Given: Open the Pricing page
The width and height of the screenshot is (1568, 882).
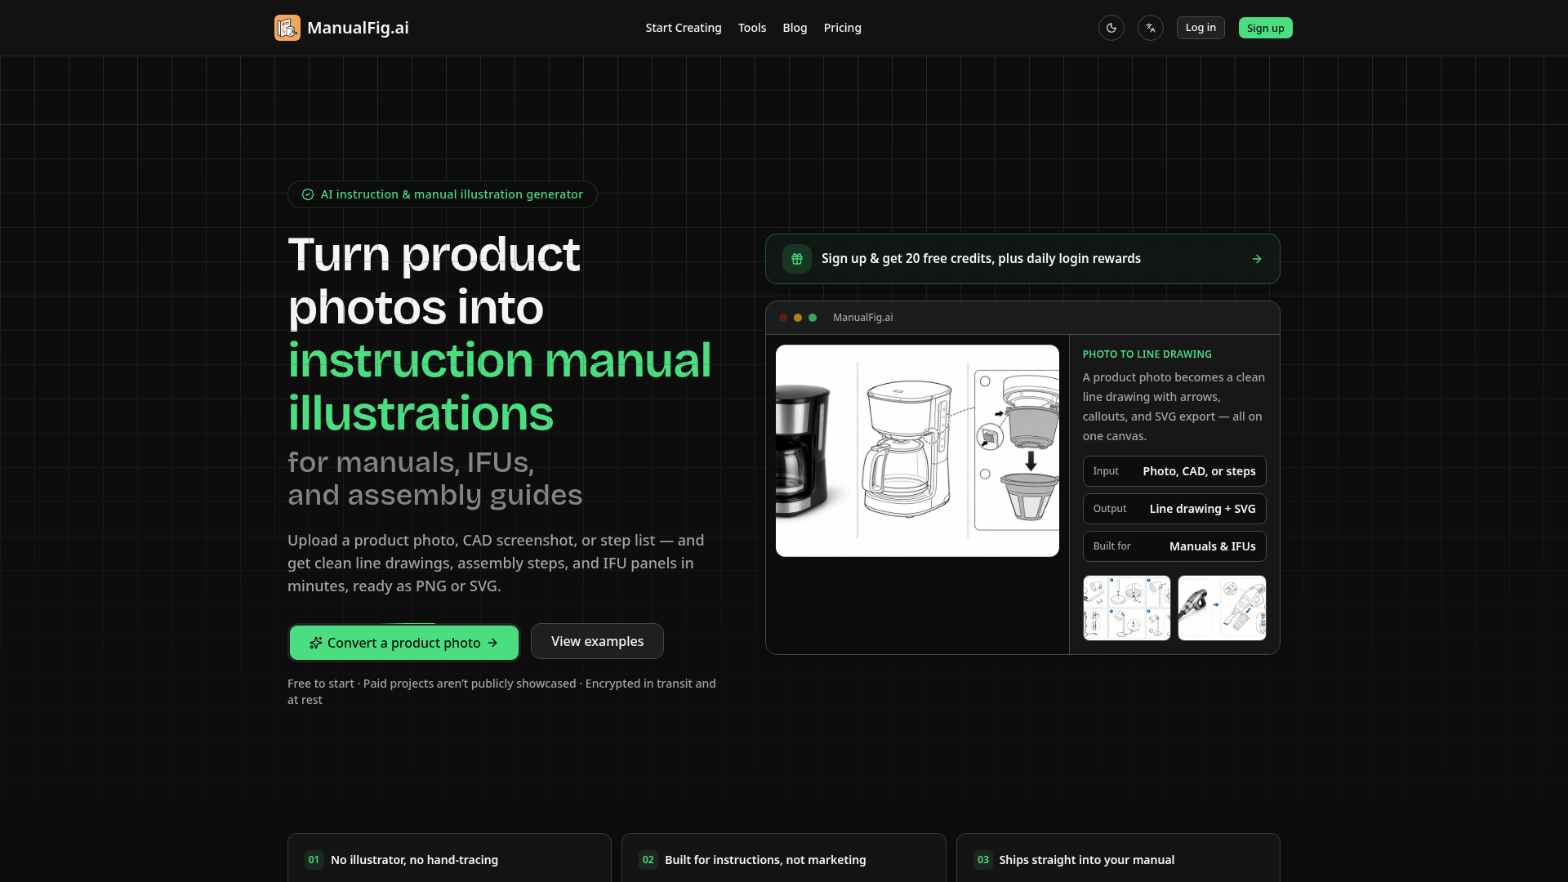Looking at the screenshot, I should (x=843, y=28).
